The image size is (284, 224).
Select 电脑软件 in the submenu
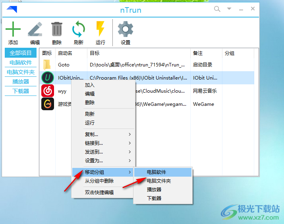click(x=163, y=172)
